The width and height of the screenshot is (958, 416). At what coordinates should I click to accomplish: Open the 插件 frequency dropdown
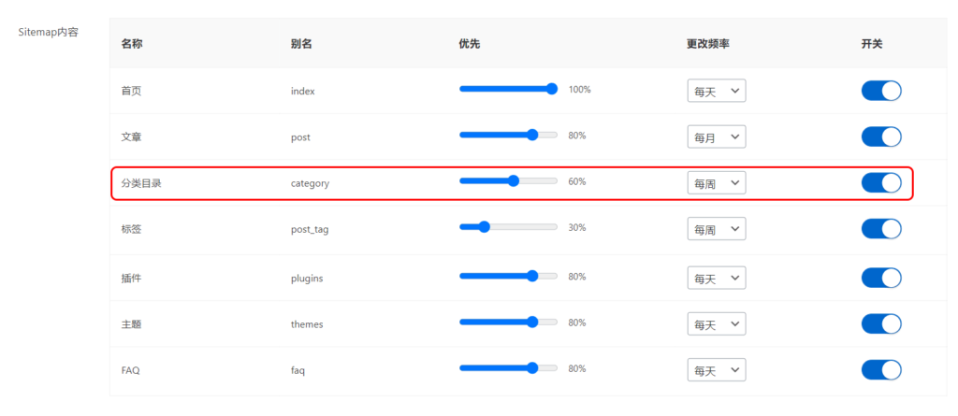[x=716, y=278]
